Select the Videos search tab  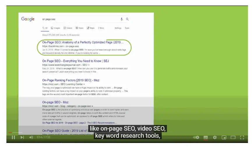(x=68, y=28)
